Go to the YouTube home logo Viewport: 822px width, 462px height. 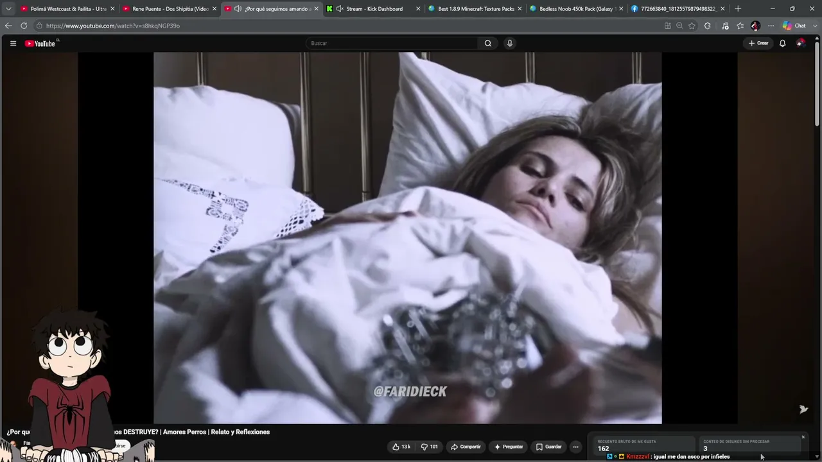click(x=40, y=44)
